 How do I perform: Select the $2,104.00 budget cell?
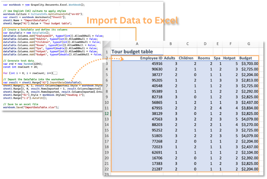249,152
